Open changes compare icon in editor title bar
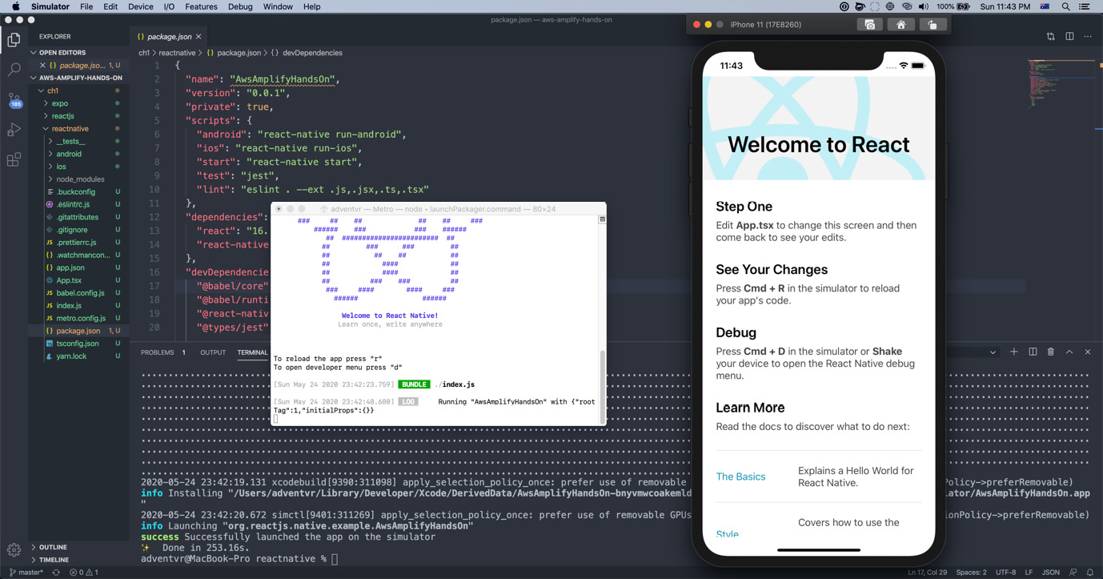Screen dimensions: 1103x579 point(1051,37)
